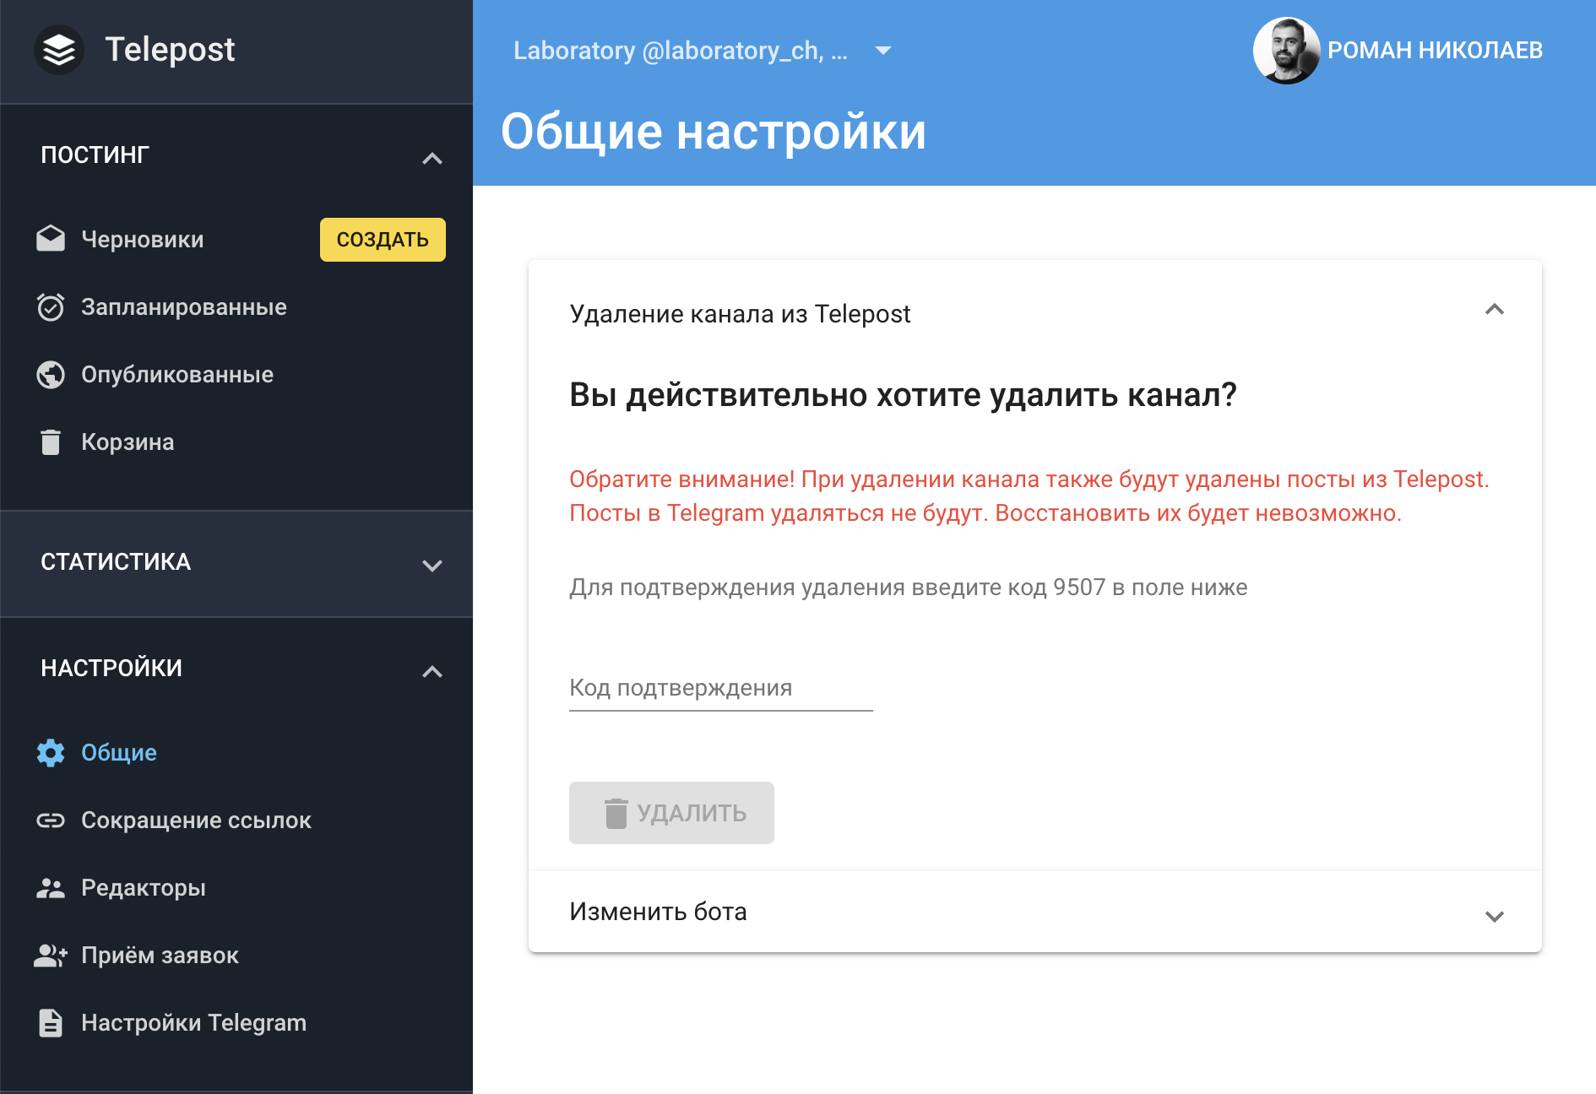Screen dimensions: 1596x1094
Task: Click the Приём заявок add-person icon
Action: [51, 955]
